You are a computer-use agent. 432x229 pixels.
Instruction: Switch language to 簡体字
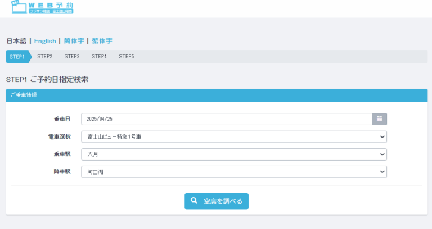(74, 41)
